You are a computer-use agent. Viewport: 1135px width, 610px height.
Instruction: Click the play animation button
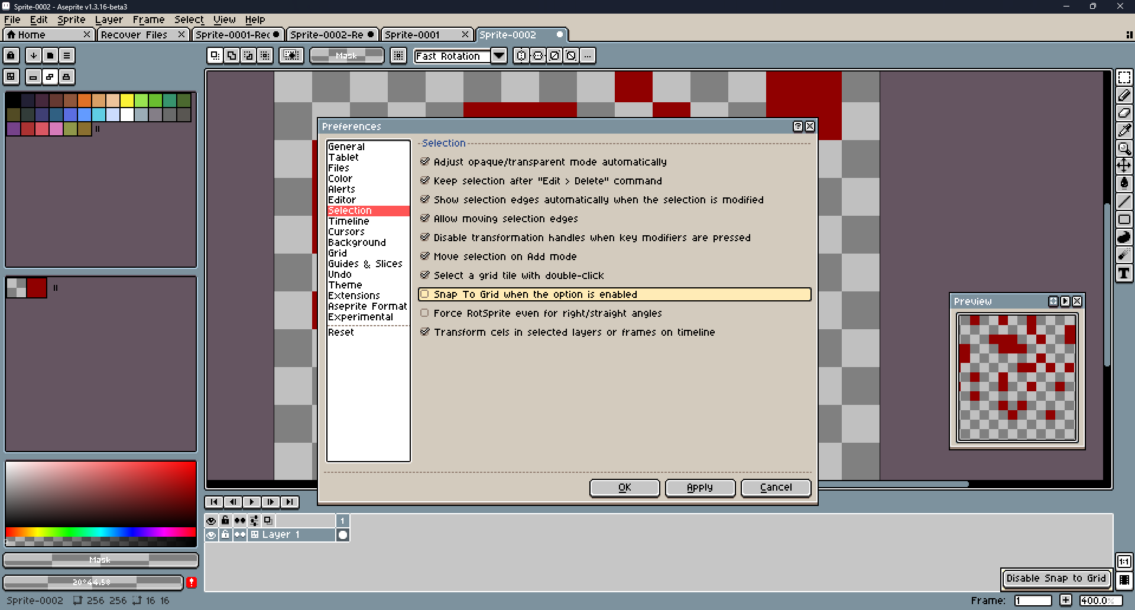tap(252, 502)
